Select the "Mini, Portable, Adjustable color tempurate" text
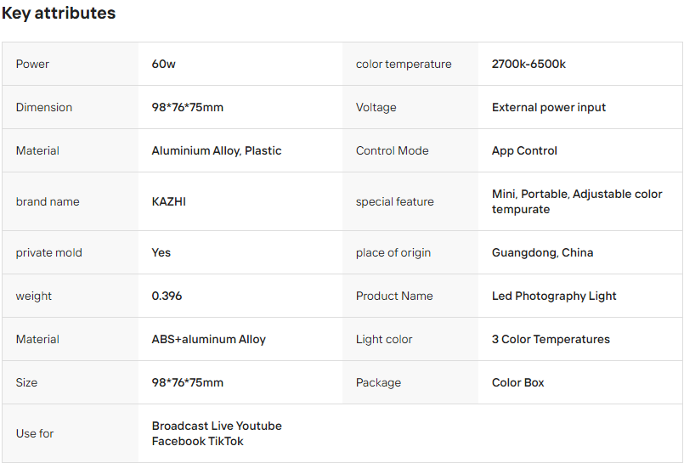This screenshot has width=684, height=463. click(577, 201)
